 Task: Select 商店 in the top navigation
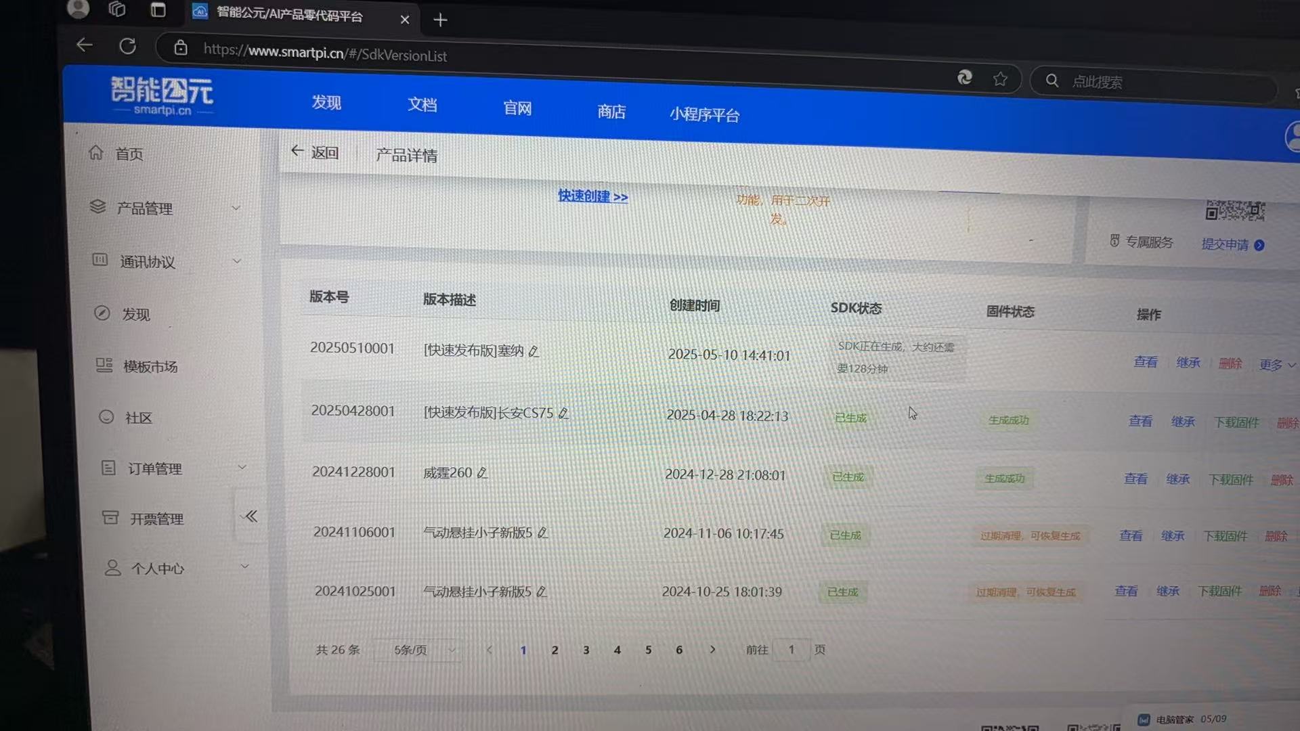click(611, 112)
